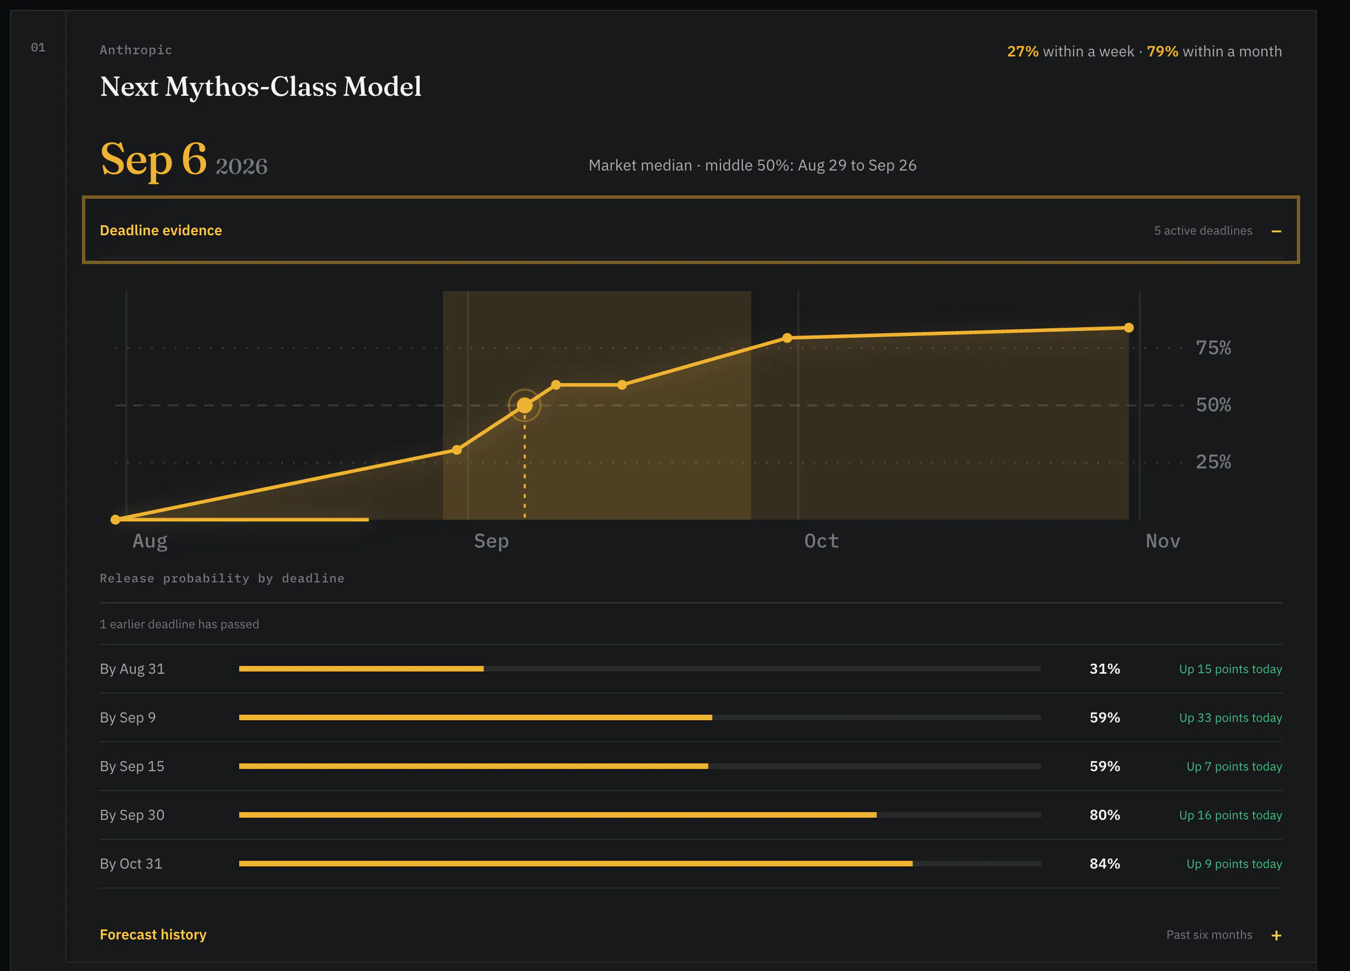Screen dimensions: 1350x971
Task: Click 'Market median · middle 50%' summary text
Action: [x=753, y=166]
